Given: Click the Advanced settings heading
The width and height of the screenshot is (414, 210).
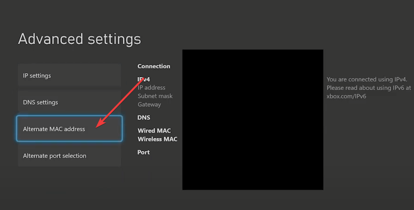Looking at the screenshot, I should 80,39.
